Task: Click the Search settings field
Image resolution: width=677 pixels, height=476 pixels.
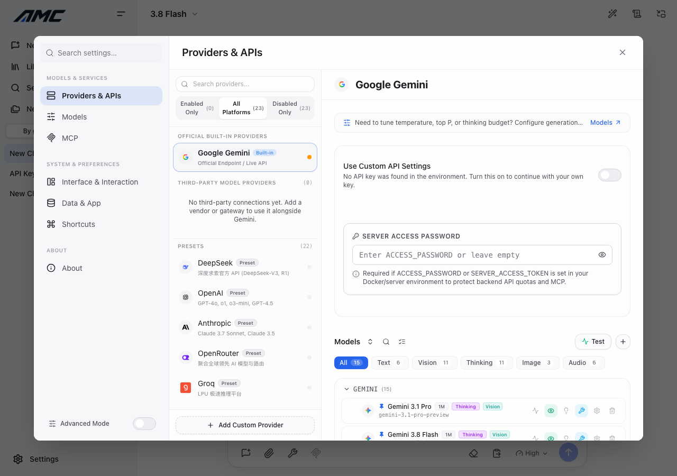Action: (x=101, y=53)
